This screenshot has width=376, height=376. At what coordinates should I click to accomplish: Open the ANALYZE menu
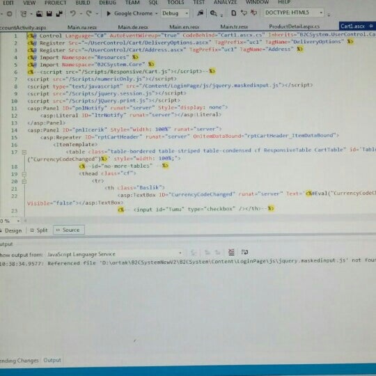[x=225, y=2]
